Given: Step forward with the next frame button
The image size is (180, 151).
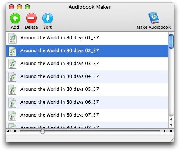Looking at the screenshot, I should [x=171, y=131].
